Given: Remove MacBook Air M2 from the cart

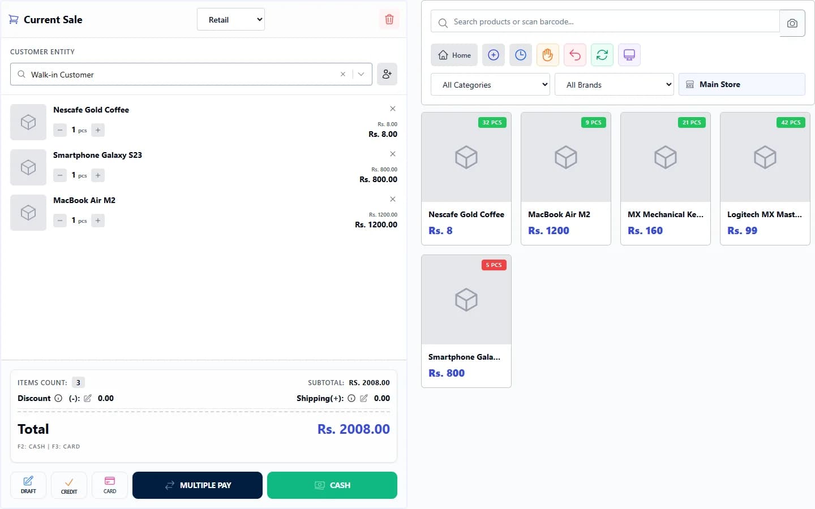Looking at the screenshot, I should point(392,199).
